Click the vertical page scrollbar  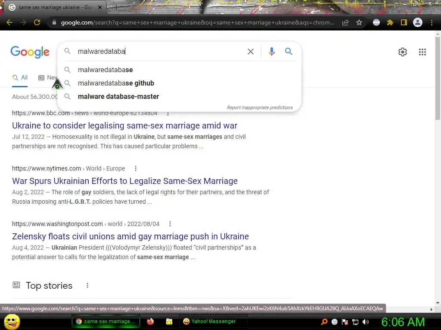click(x=438, y=79)
